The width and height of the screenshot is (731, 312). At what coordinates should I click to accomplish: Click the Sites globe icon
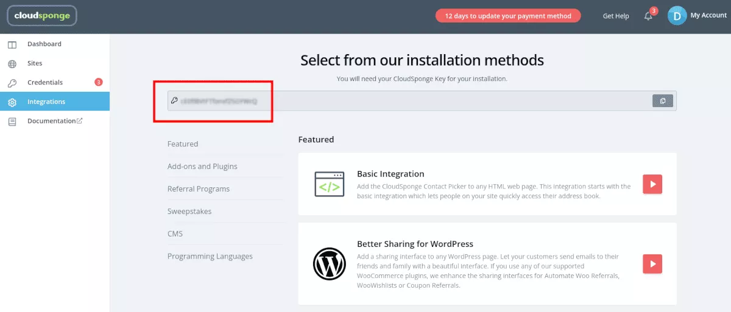click(x=12, y=64)
